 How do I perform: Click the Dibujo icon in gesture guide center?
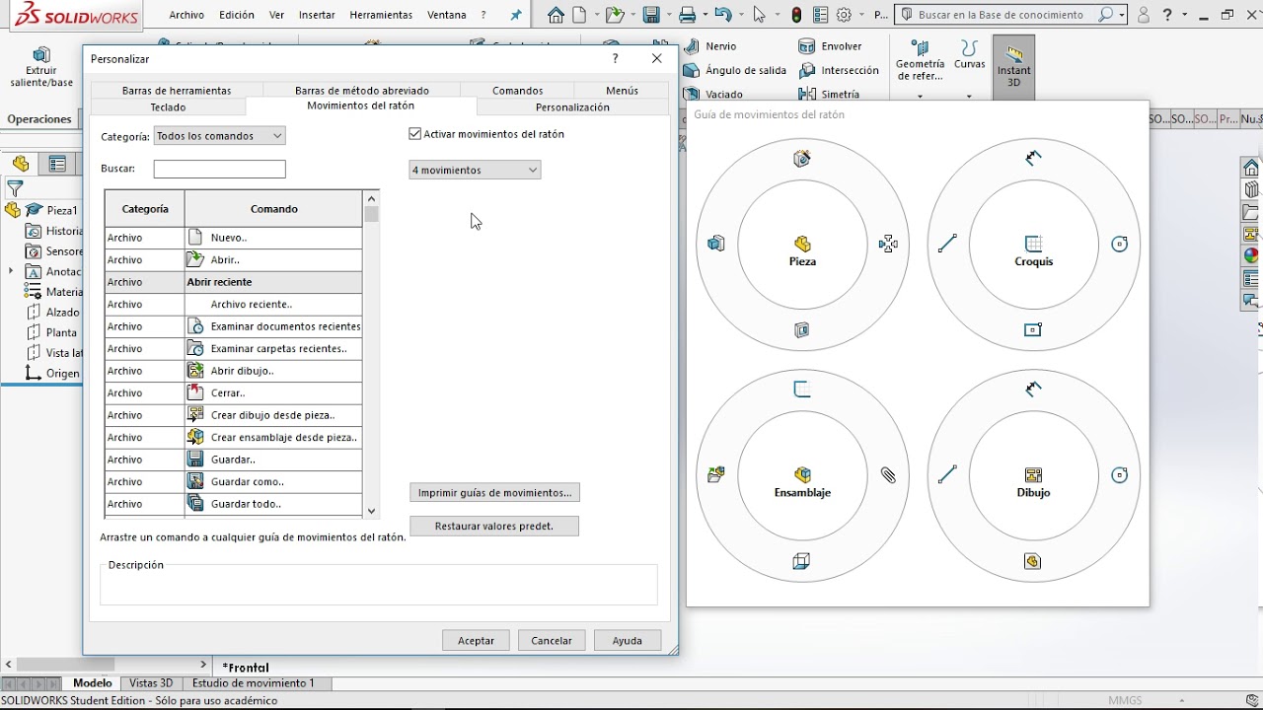point(1033,474)
